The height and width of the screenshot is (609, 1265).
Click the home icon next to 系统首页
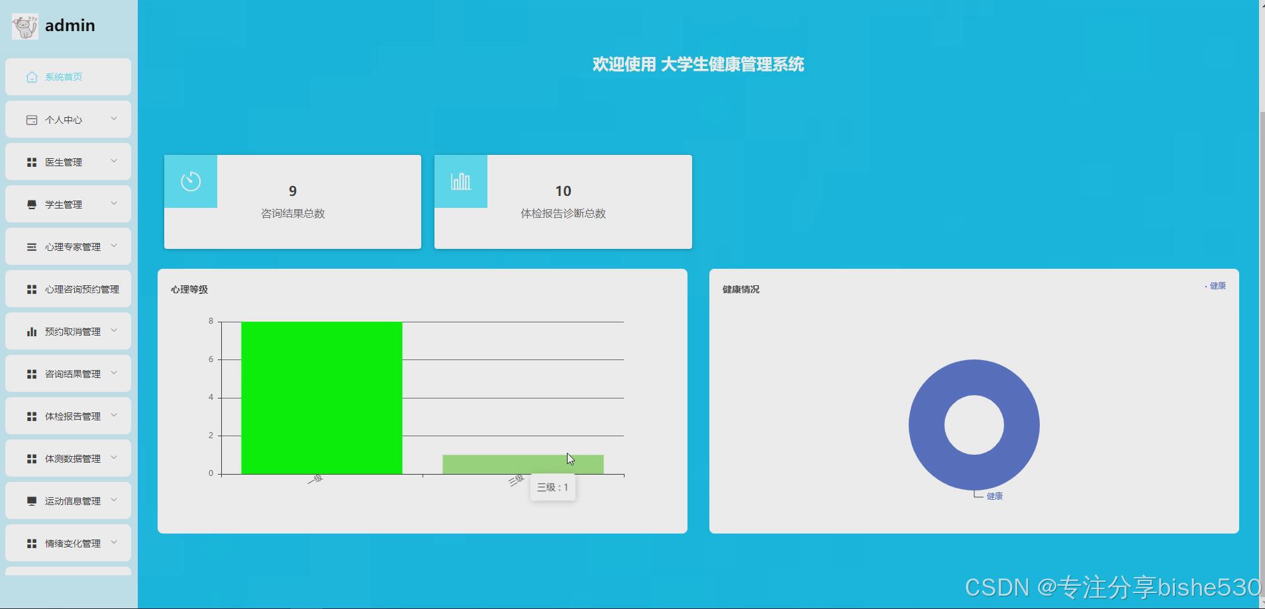(x=31, y=77)
